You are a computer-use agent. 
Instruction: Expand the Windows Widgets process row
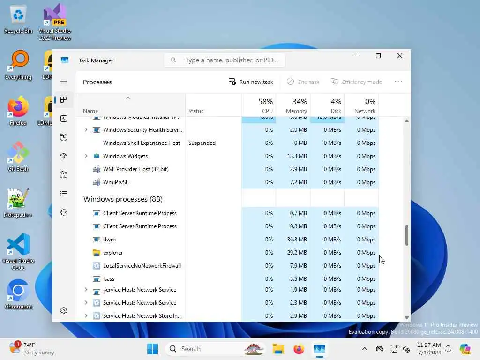[x=86, y=156]
